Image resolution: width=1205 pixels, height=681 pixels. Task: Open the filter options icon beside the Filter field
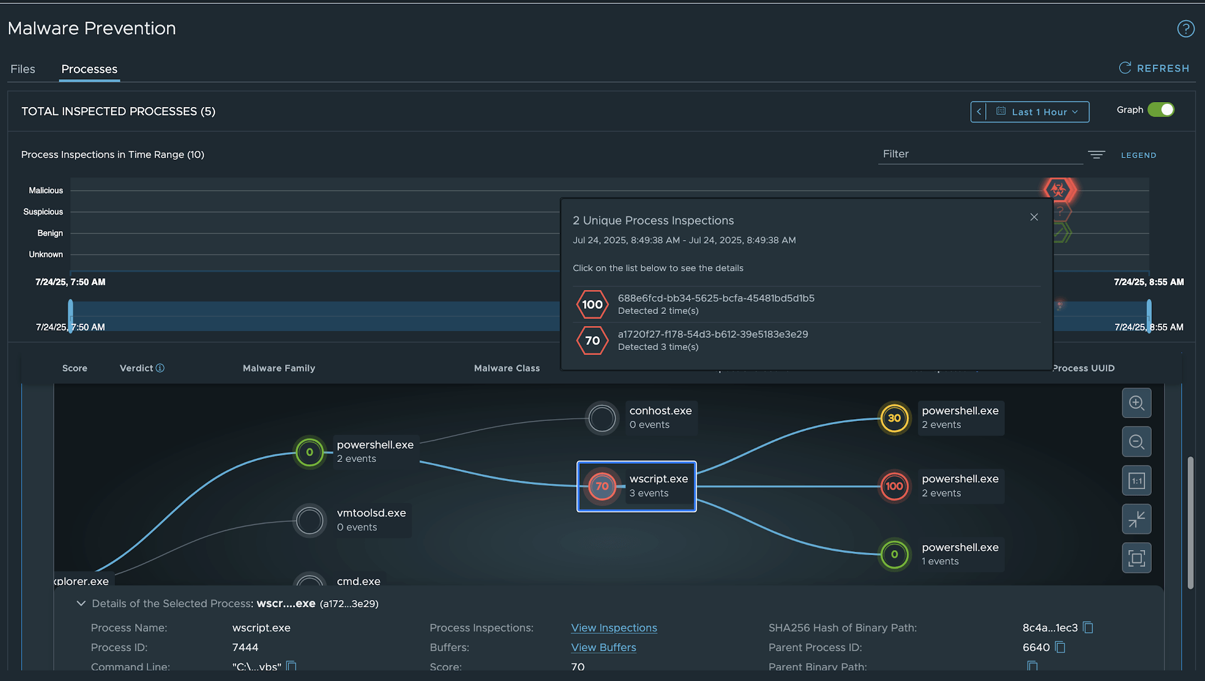[1097, 155]
